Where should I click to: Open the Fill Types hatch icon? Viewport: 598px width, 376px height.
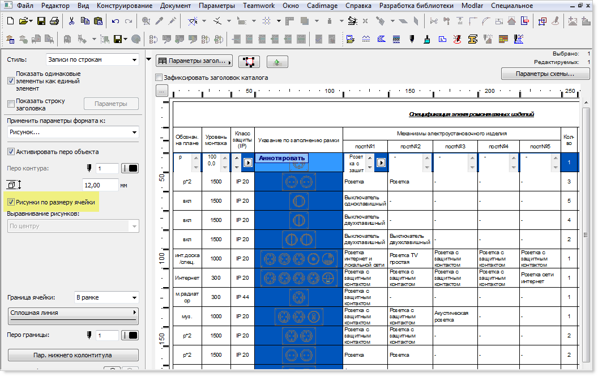pyautogui.click(x=381, y=39)
